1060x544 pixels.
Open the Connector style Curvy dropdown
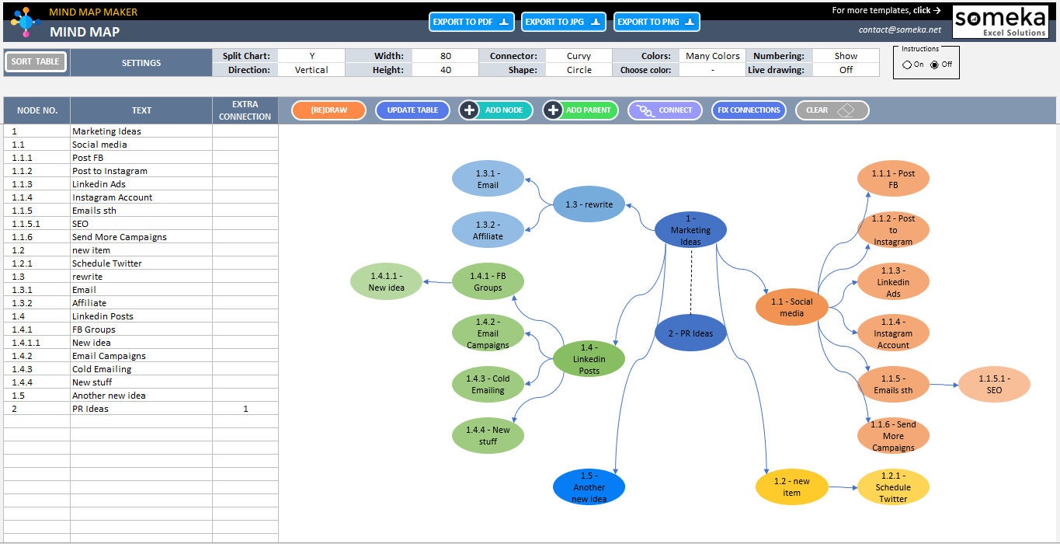579,55
